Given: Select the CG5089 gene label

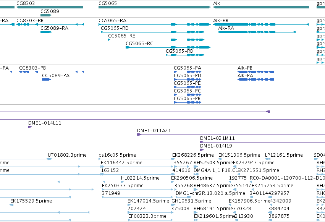Looking at the screenshot, I should point(50,11).
